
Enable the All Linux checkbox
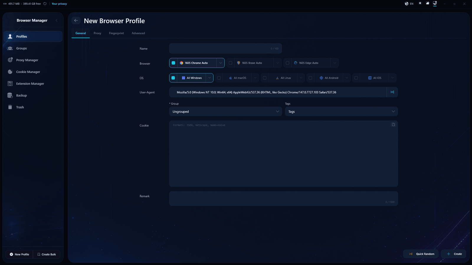265,78
